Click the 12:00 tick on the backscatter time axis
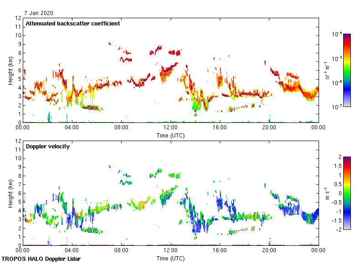Viewport: 355px width, 264px height. 171,128
